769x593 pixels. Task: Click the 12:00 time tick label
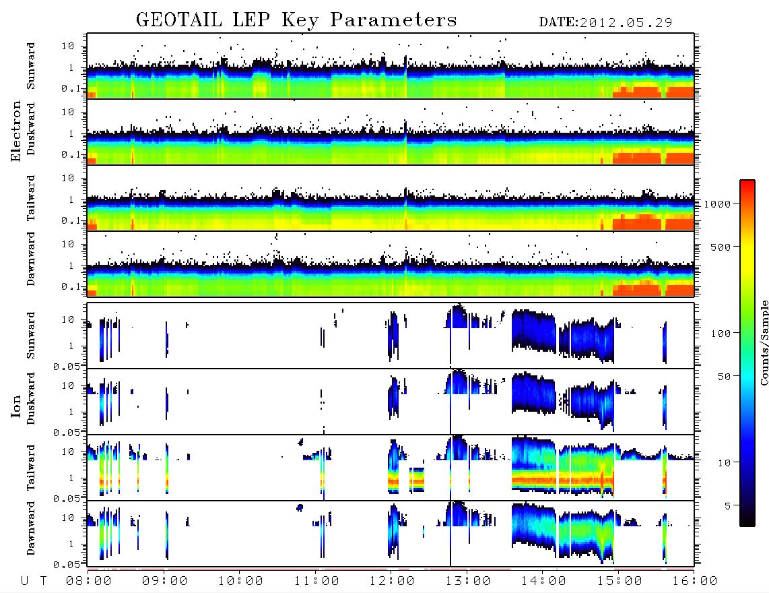pyautogui.click(x=392, y=582)
